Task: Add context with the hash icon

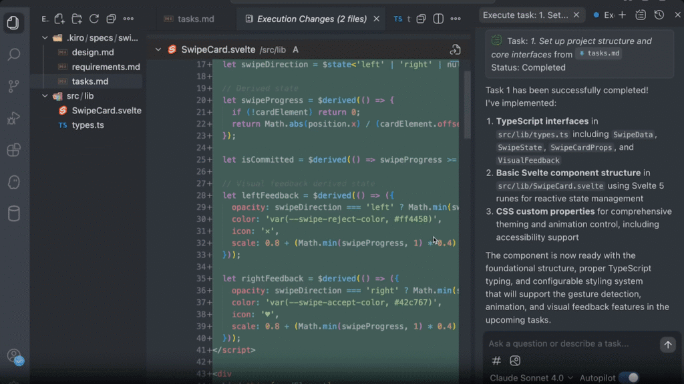Action: [x=496, y=361]
